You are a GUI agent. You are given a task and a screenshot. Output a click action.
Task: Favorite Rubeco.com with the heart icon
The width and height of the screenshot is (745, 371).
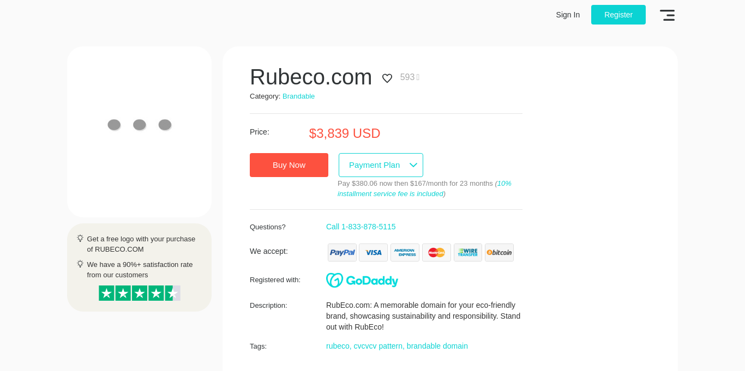click(387, 78)
